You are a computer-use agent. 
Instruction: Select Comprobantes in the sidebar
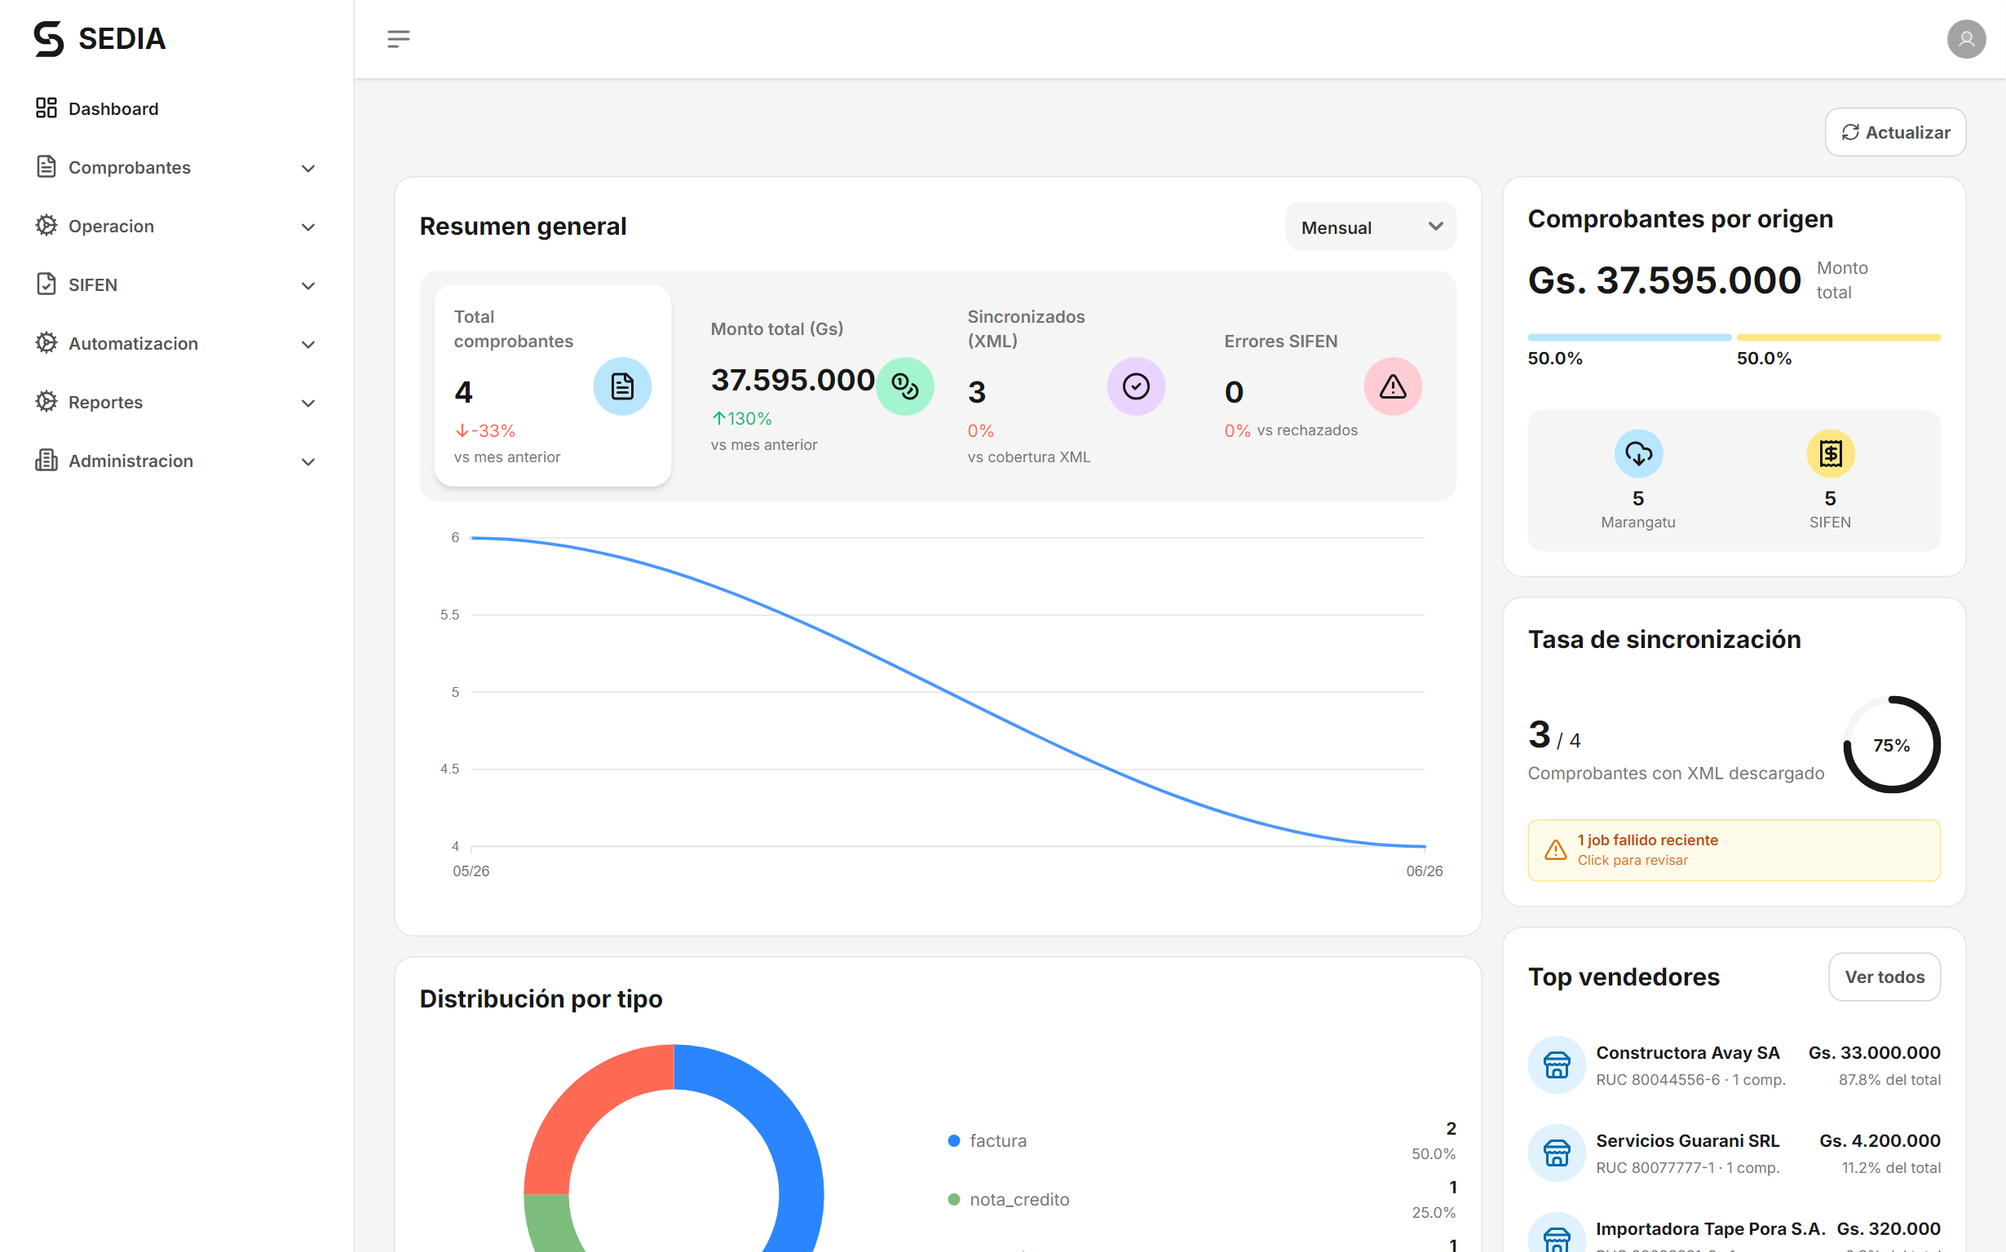(176, 167)
